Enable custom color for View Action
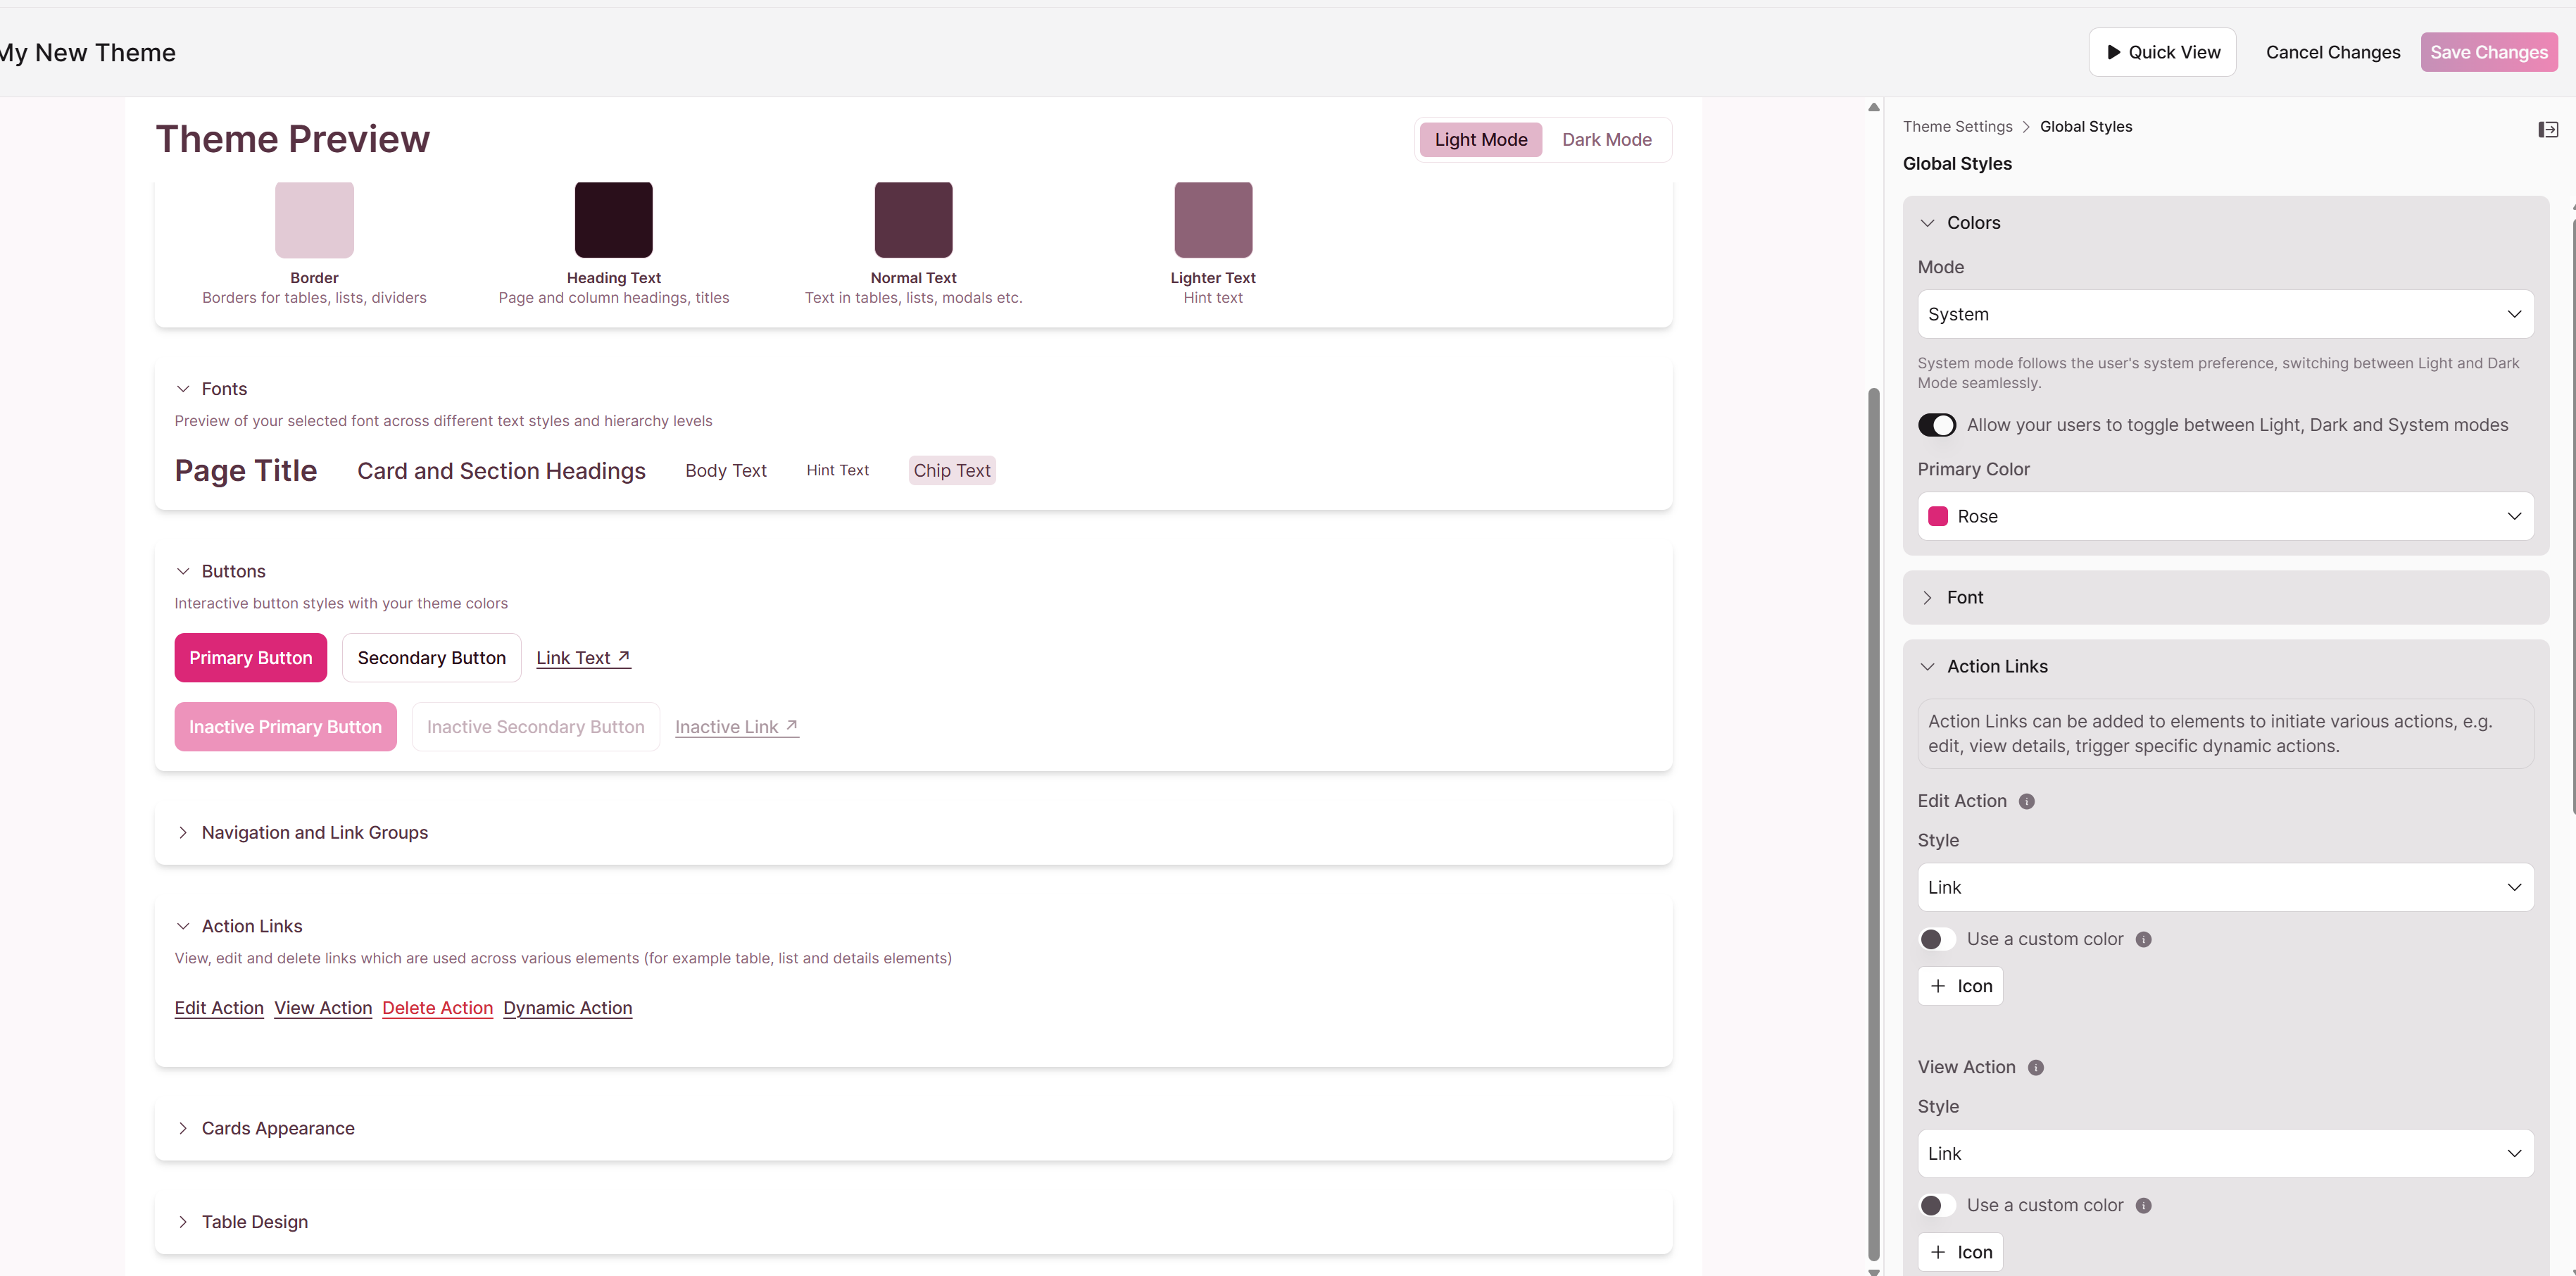Image resolution: width=2576 pixels, height=1276 pixels. (1936, 1205)
